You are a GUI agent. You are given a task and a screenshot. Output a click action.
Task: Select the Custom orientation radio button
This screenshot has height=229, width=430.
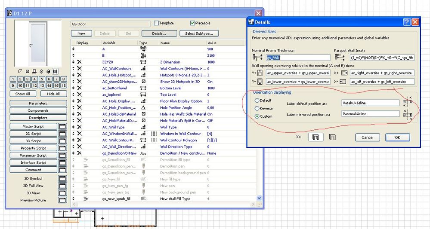[x=257, y=116]
